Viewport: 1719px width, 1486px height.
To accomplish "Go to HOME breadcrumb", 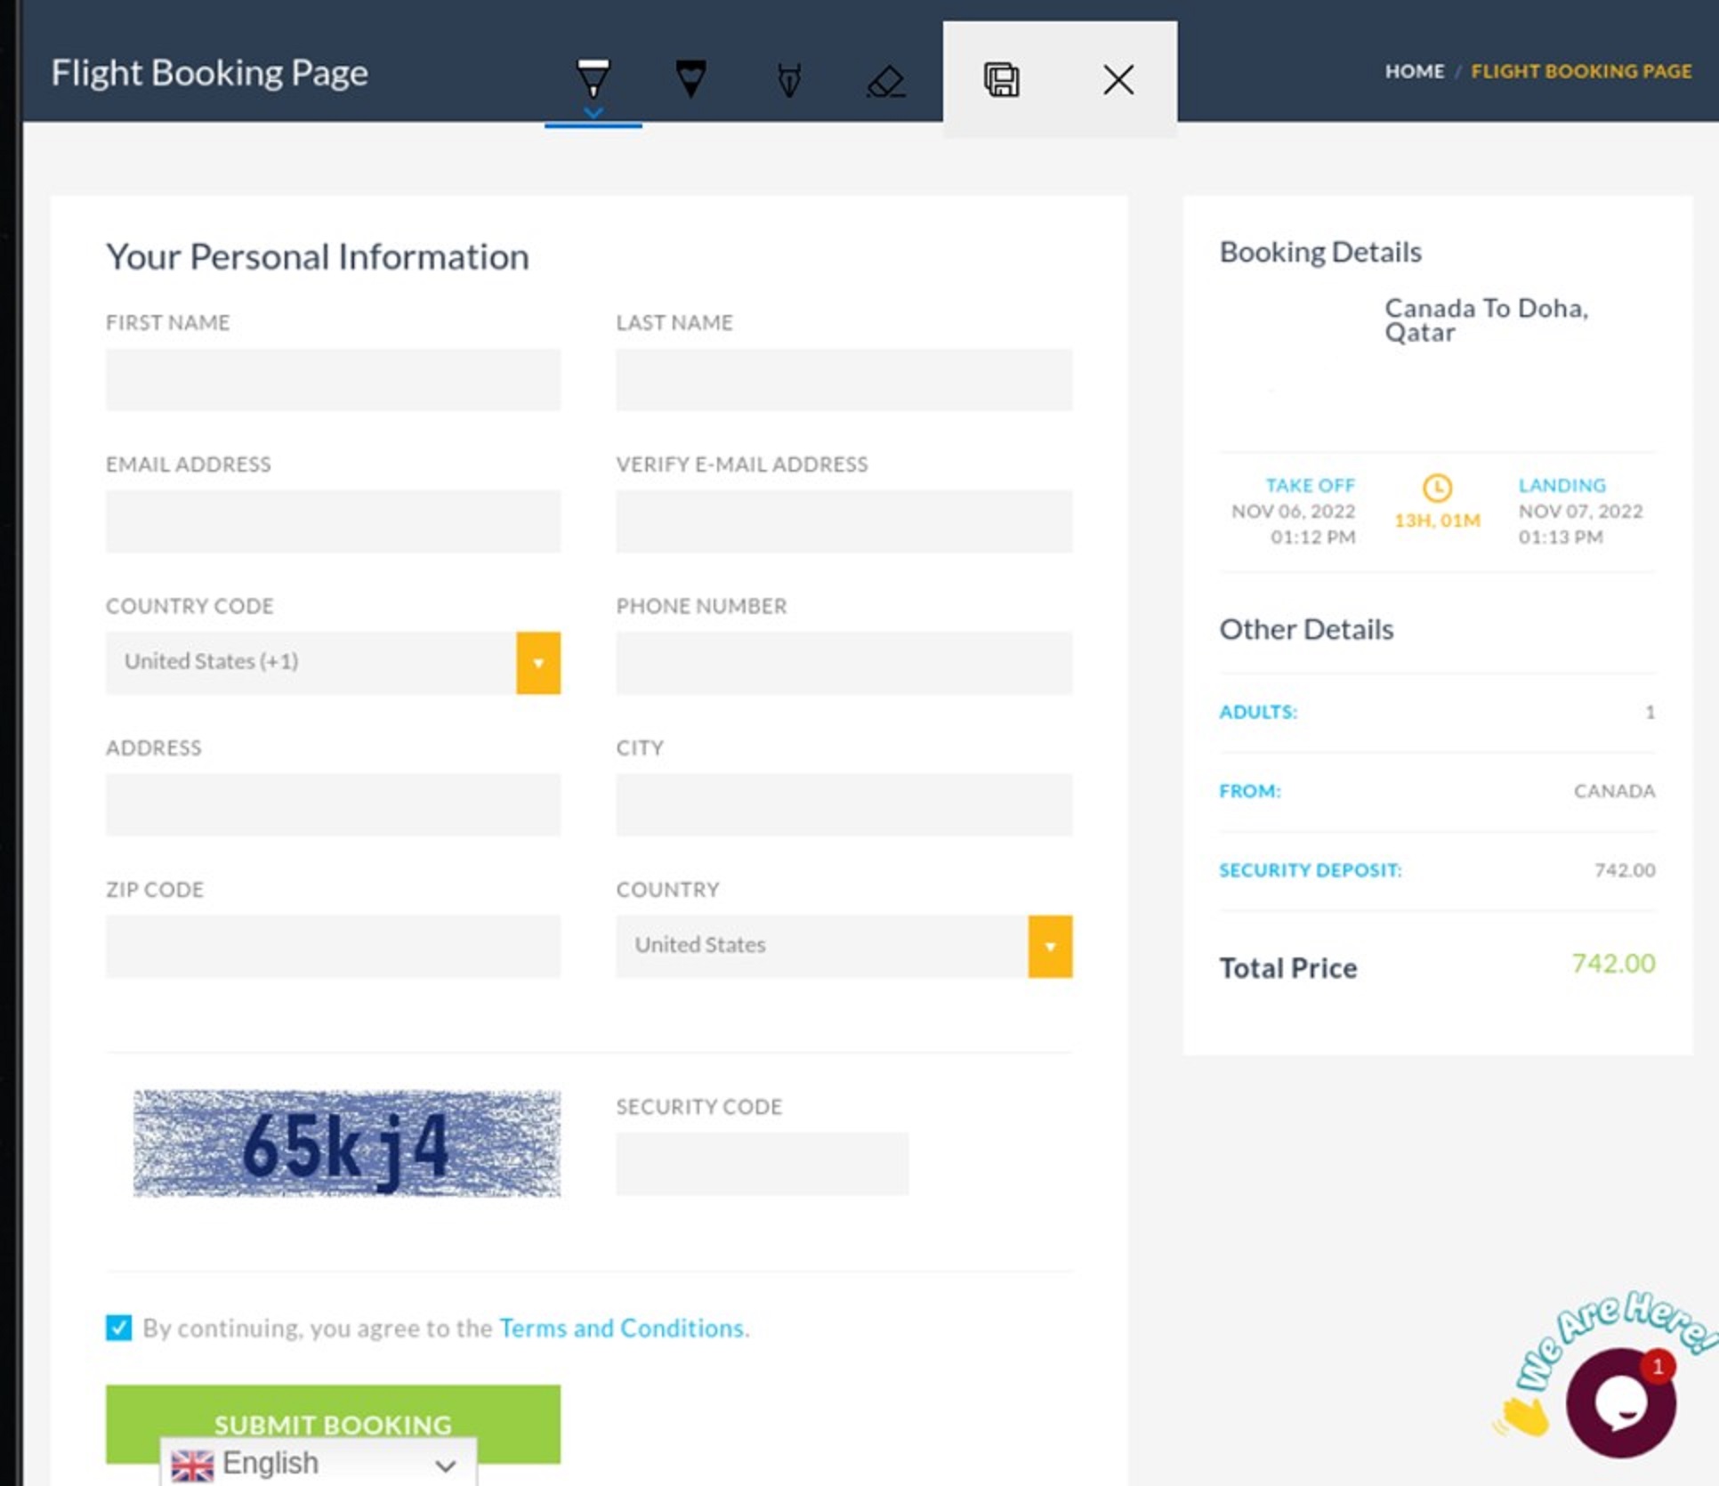I will 1414,71.
